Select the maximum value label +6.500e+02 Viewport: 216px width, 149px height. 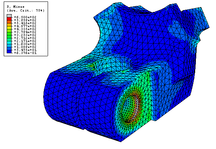[25, 17]
